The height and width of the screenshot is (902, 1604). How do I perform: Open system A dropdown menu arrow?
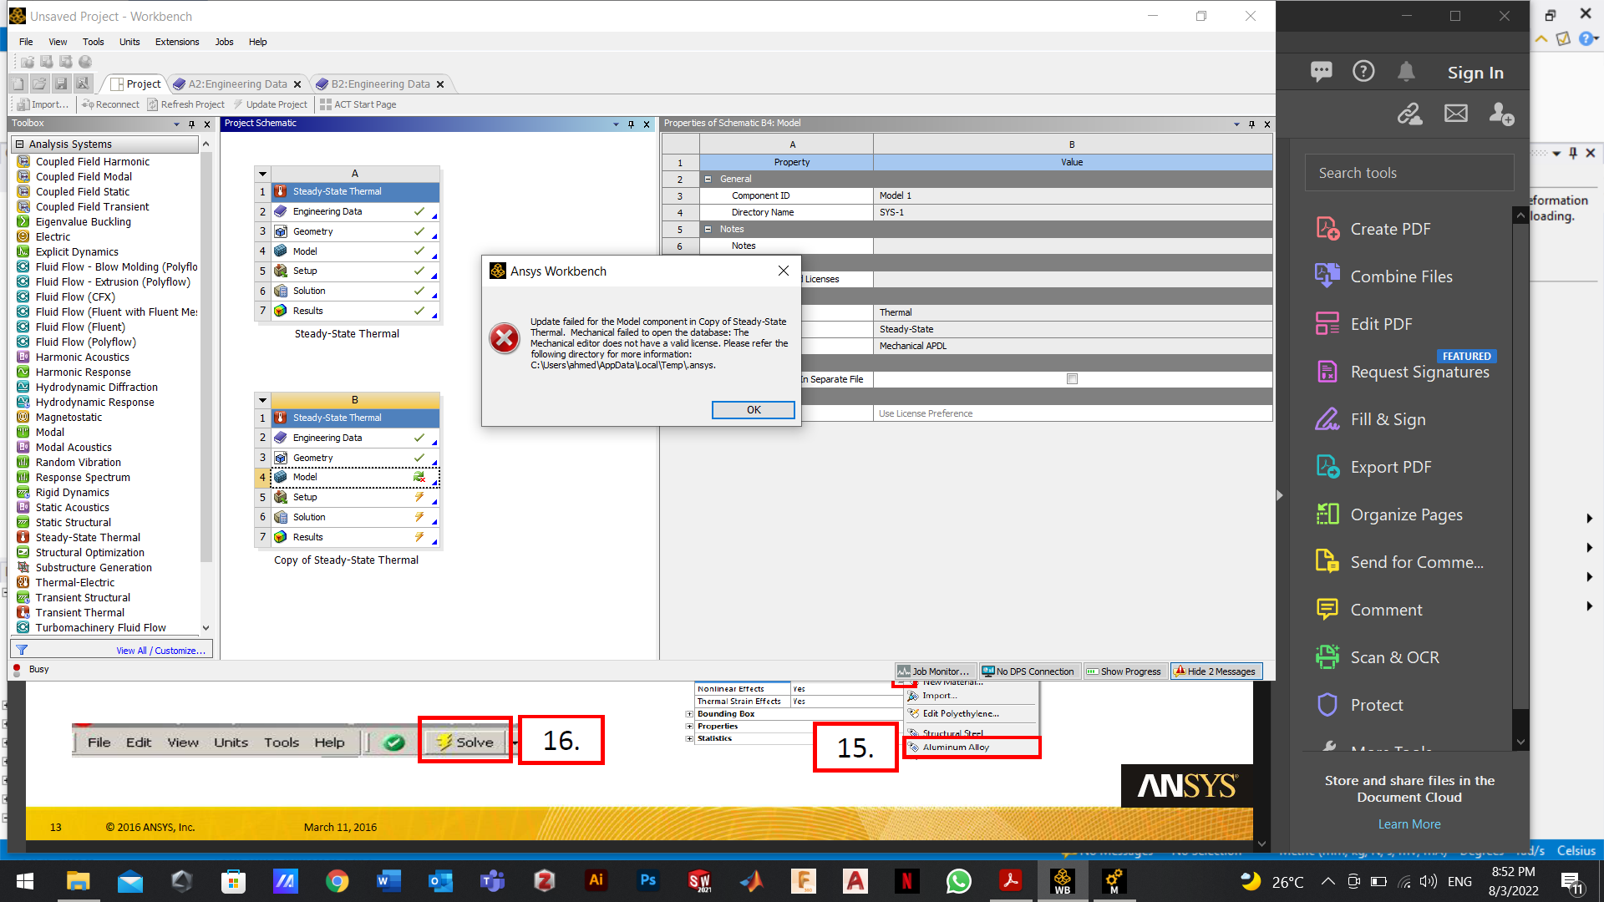(262, 174)
